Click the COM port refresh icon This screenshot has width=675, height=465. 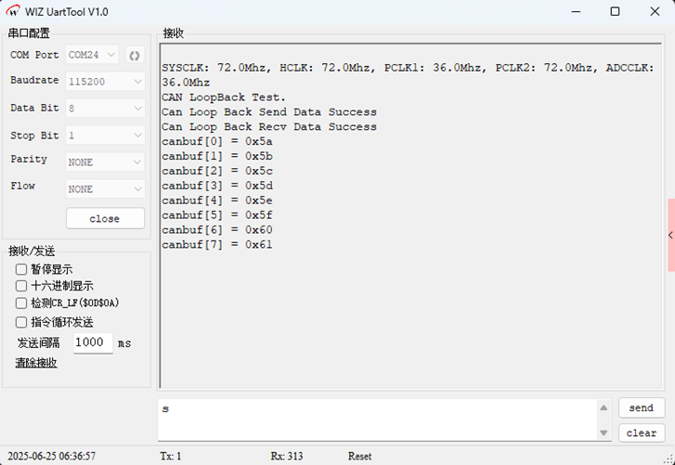pyautogui.click(x=134, y=55)
